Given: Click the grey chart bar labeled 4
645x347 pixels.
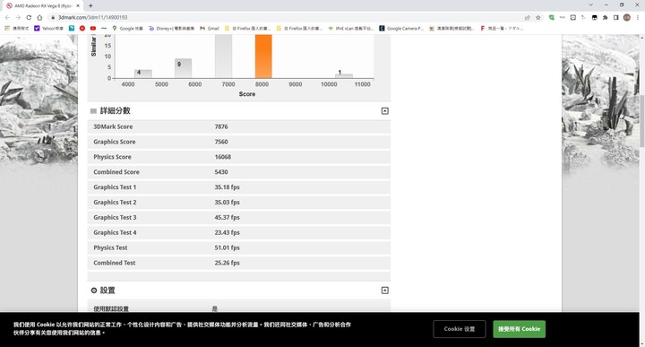Looking at the screenshot, I should tap(143, 74).
